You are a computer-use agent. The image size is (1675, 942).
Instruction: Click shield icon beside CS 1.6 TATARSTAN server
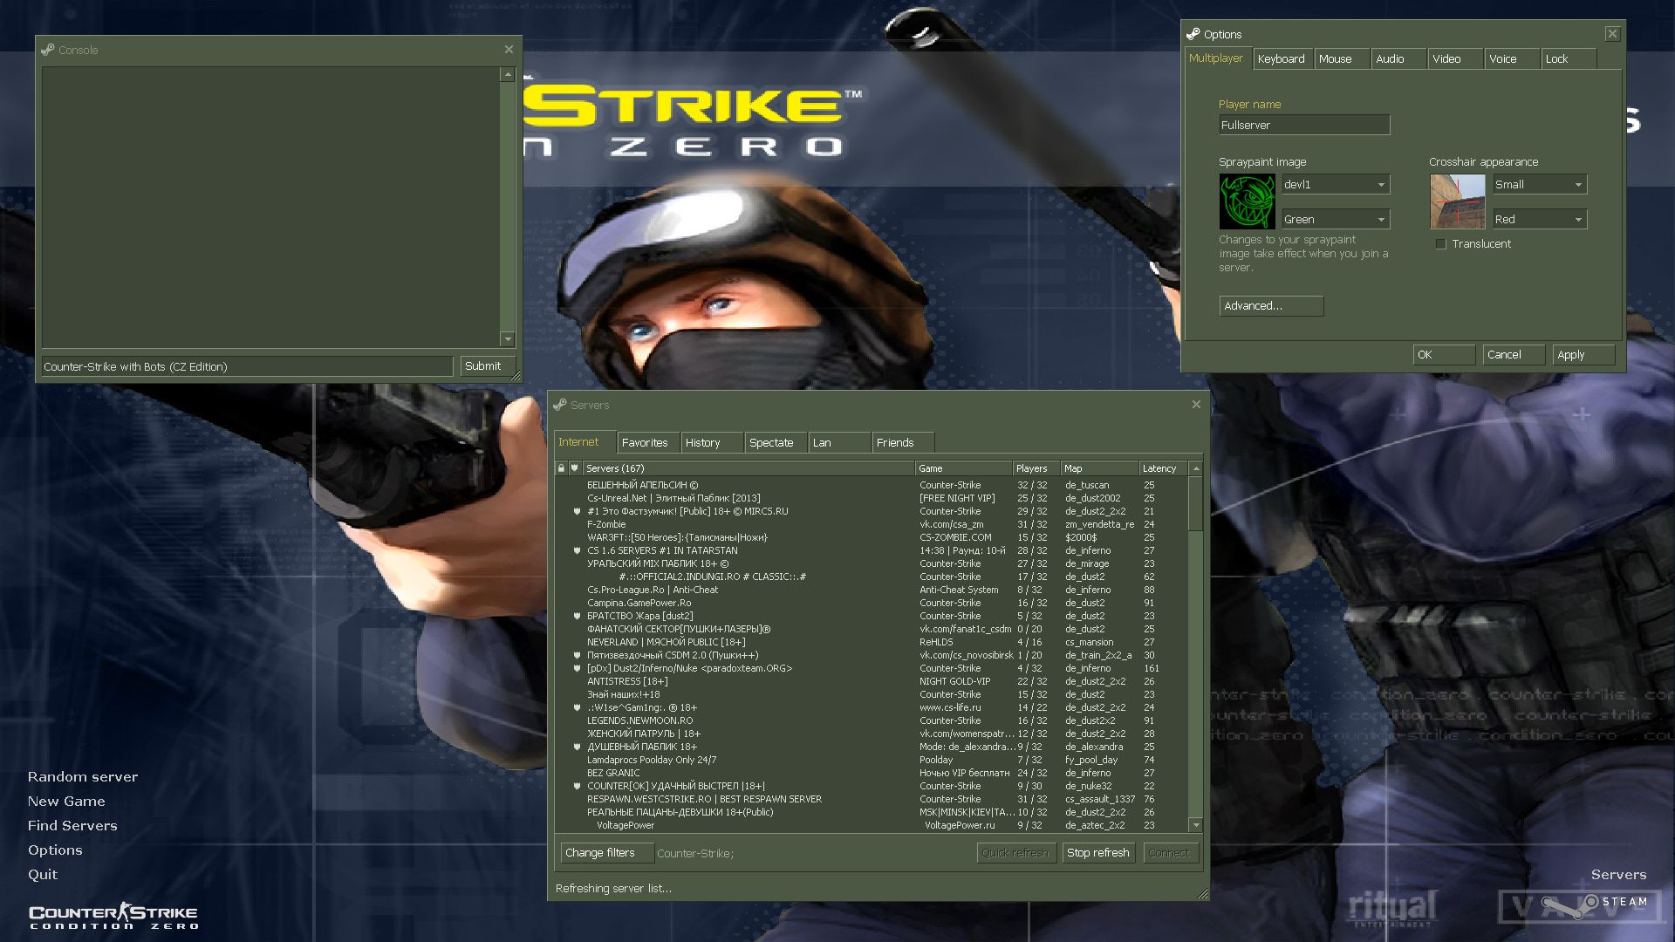(x=577, y=551)
